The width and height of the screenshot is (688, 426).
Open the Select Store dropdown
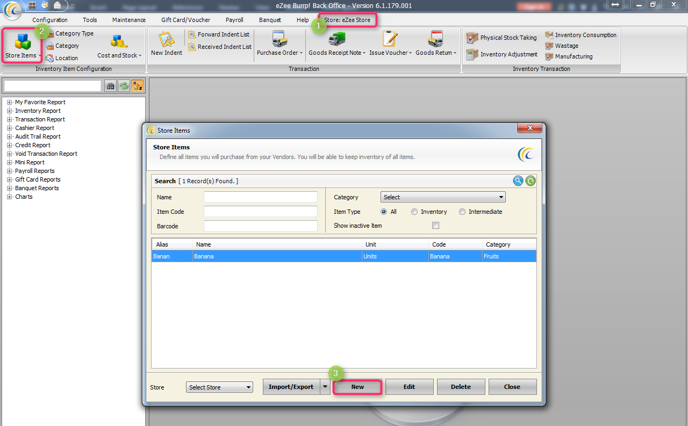point(219,387)
